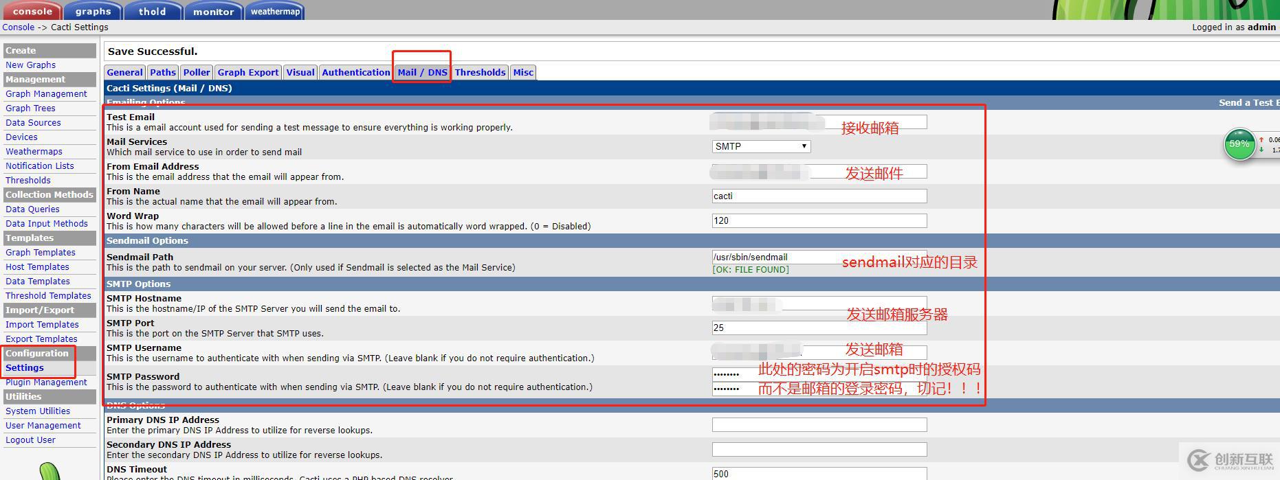
Task: Open Graph Management in the sidebar
Action: pyautogui.click(x=46, y=94)
